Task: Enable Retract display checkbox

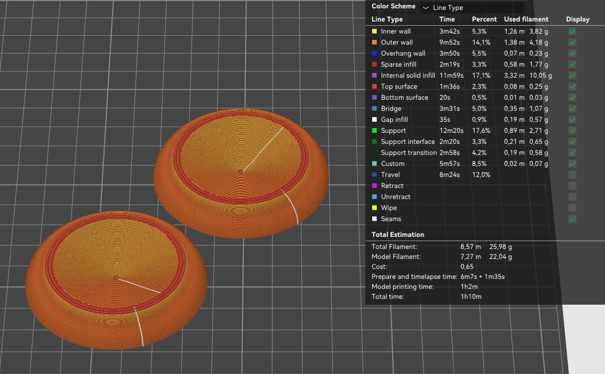Action: pyautogui.click(x=572, y=186)
